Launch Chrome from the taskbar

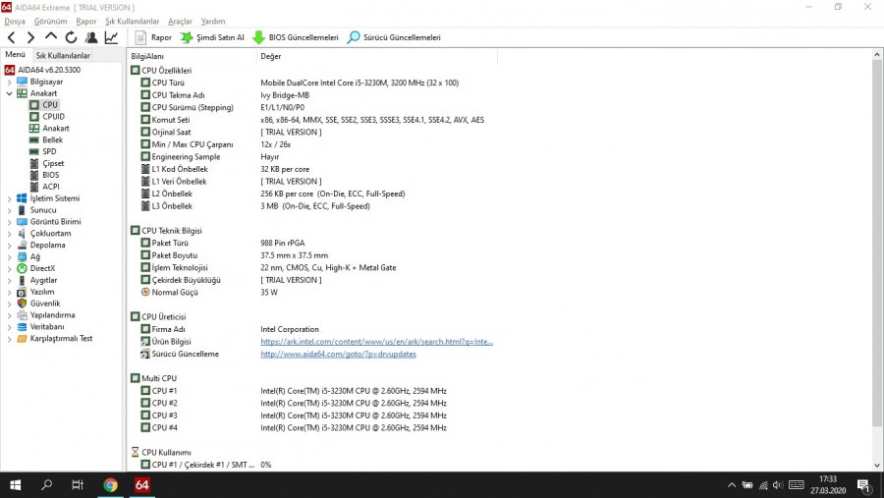coord(110,485)
